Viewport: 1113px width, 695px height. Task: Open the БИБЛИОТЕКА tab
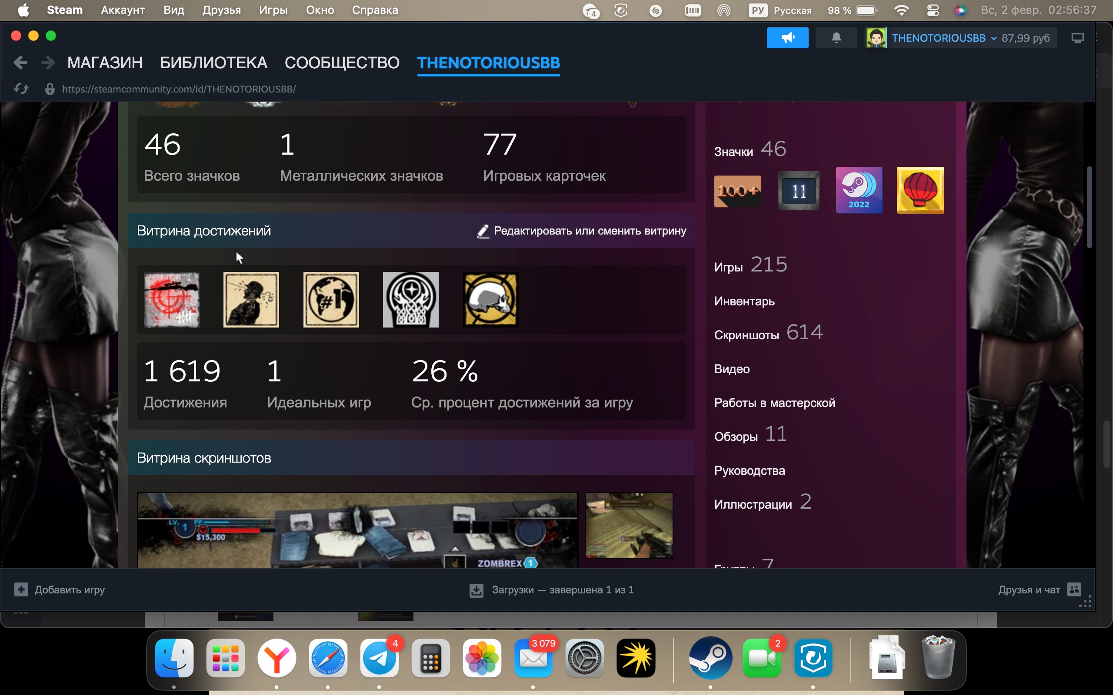click(213, 63)
